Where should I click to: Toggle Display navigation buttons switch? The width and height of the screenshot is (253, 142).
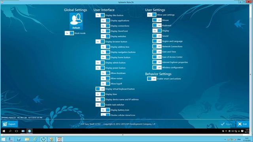[106, 52]
